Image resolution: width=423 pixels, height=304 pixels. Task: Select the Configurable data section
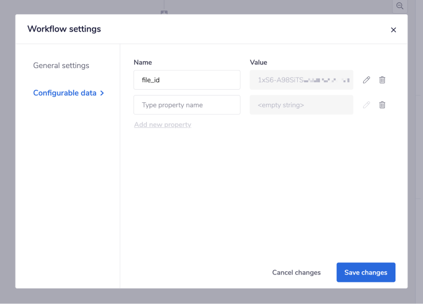click(x=65, y=93)
